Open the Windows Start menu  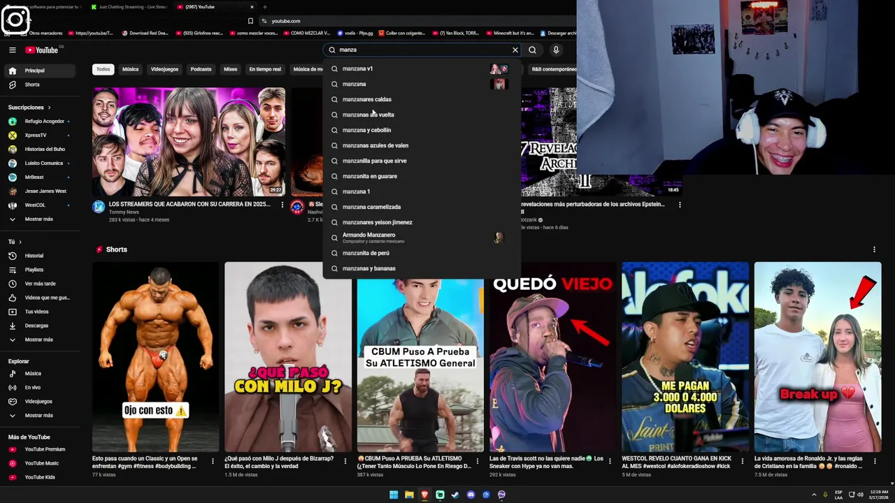point(394,495)
